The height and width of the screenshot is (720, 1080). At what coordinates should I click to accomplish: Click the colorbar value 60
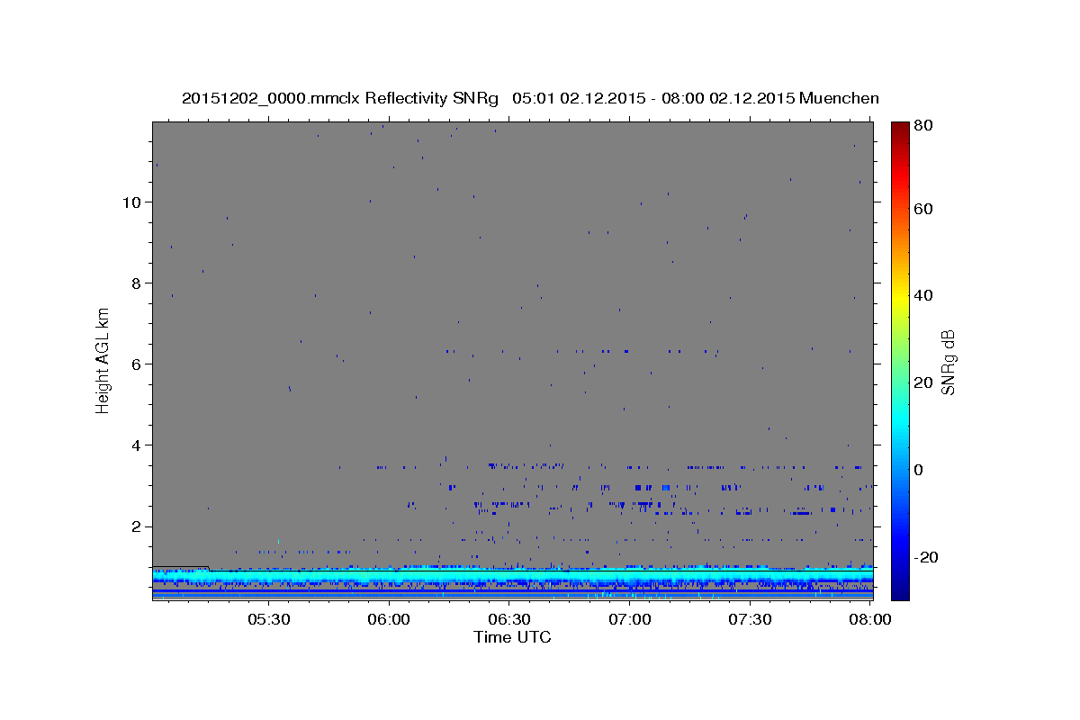pyautogui.click(x=923, y=209)
